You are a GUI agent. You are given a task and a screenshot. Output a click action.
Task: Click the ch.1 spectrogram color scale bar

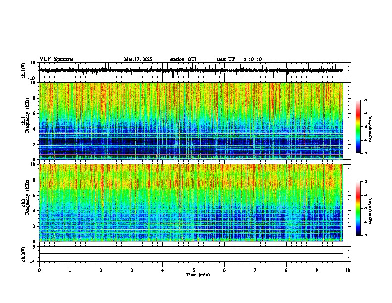(x=358, y=127)
